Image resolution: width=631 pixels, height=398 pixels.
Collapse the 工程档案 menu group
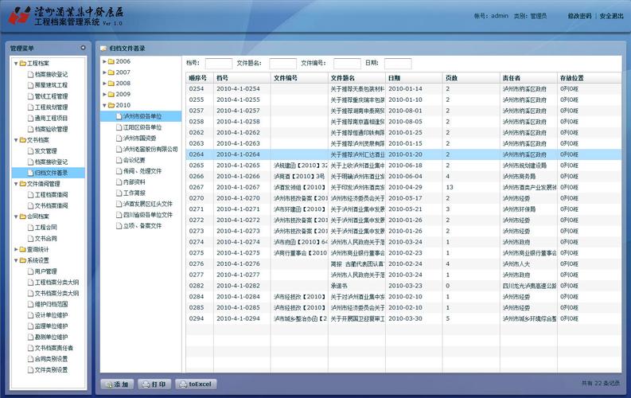[x=16, y=64]
